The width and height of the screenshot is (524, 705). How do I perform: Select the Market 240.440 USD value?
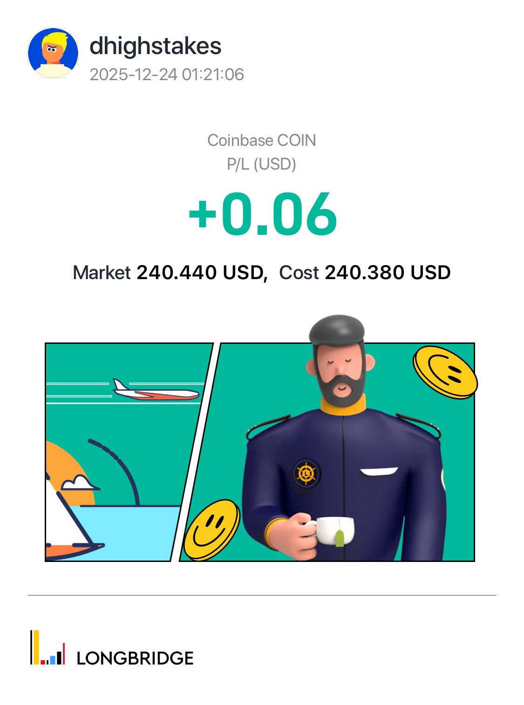pos(170,273)
